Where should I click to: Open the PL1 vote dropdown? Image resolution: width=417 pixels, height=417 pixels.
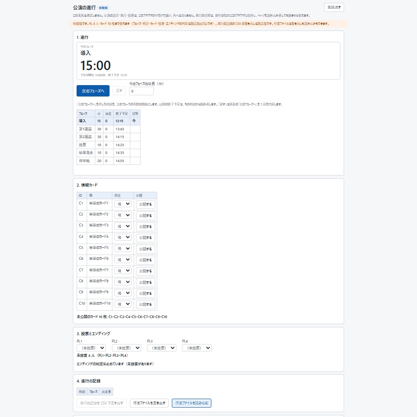pos(91,348)
